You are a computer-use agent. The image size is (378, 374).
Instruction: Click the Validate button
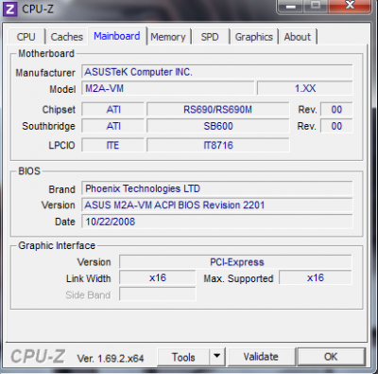pyautogui.click(x=261, y=357)
